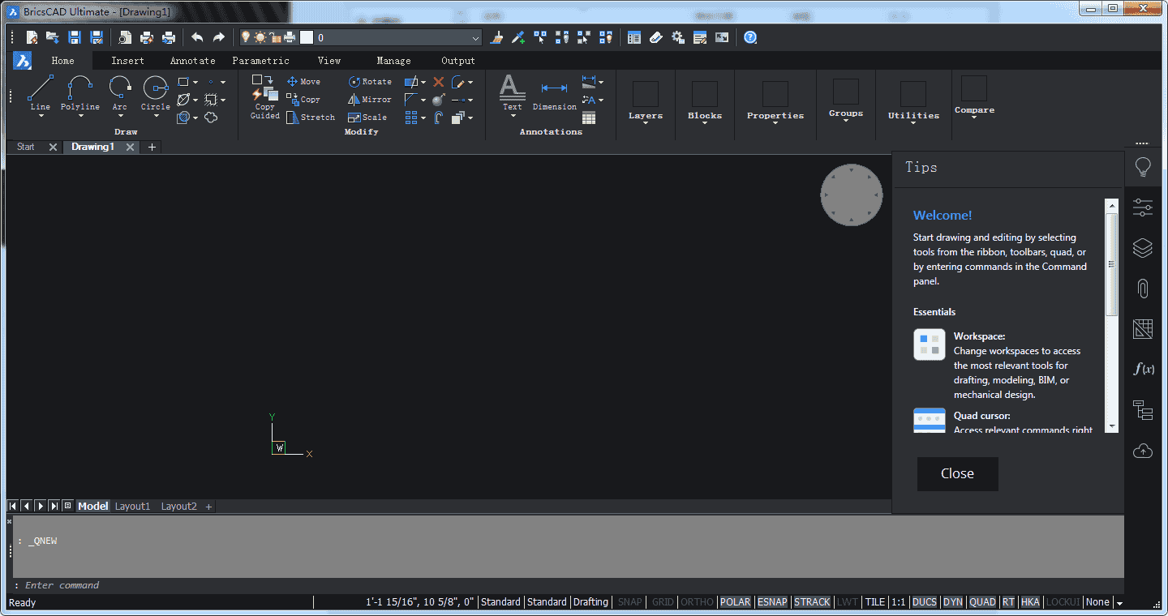Enable GRID display in status bar
The image size is (1168, 616).
click(662, 601)
